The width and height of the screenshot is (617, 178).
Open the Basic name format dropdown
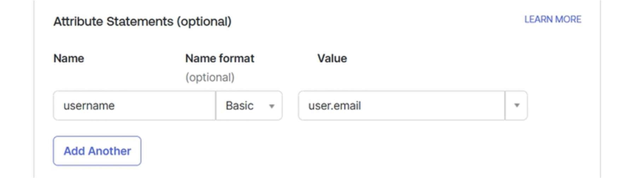coord(249,105)
